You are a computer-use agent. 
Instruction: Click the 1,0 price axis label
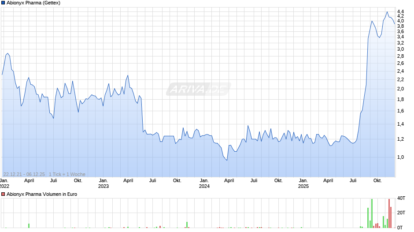pos(400,157)
